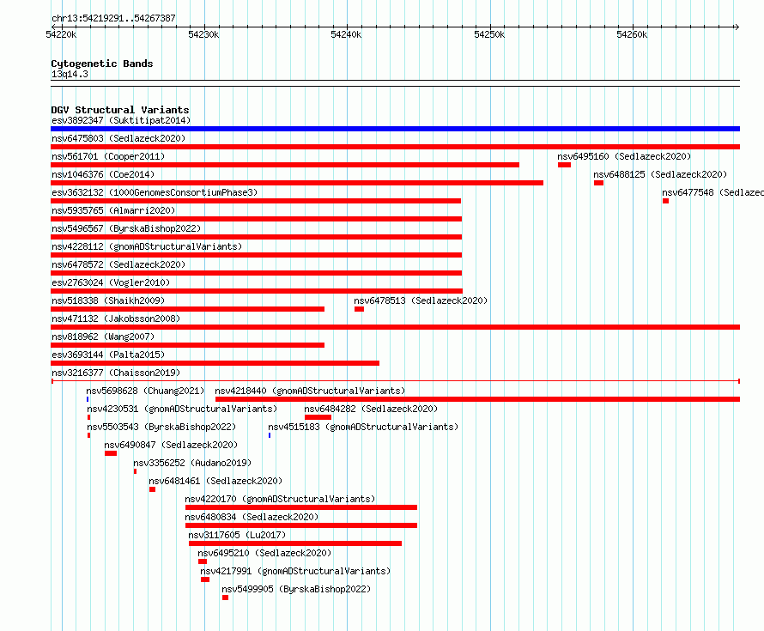Click the esv2763024 (Vogler2010) label
This screenshot has width=764, height=631.
111,282
